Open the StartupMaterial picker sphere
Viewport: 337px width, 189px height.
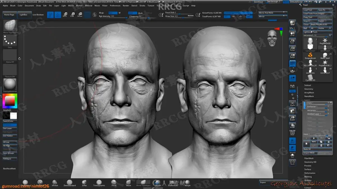coord(10,84)
